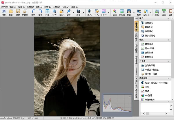Click the 彩棒 color wand icon

pos(115,12)
